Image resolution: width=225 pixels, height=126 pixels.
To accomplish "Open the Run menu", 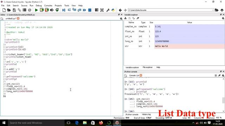I will 31,6.
